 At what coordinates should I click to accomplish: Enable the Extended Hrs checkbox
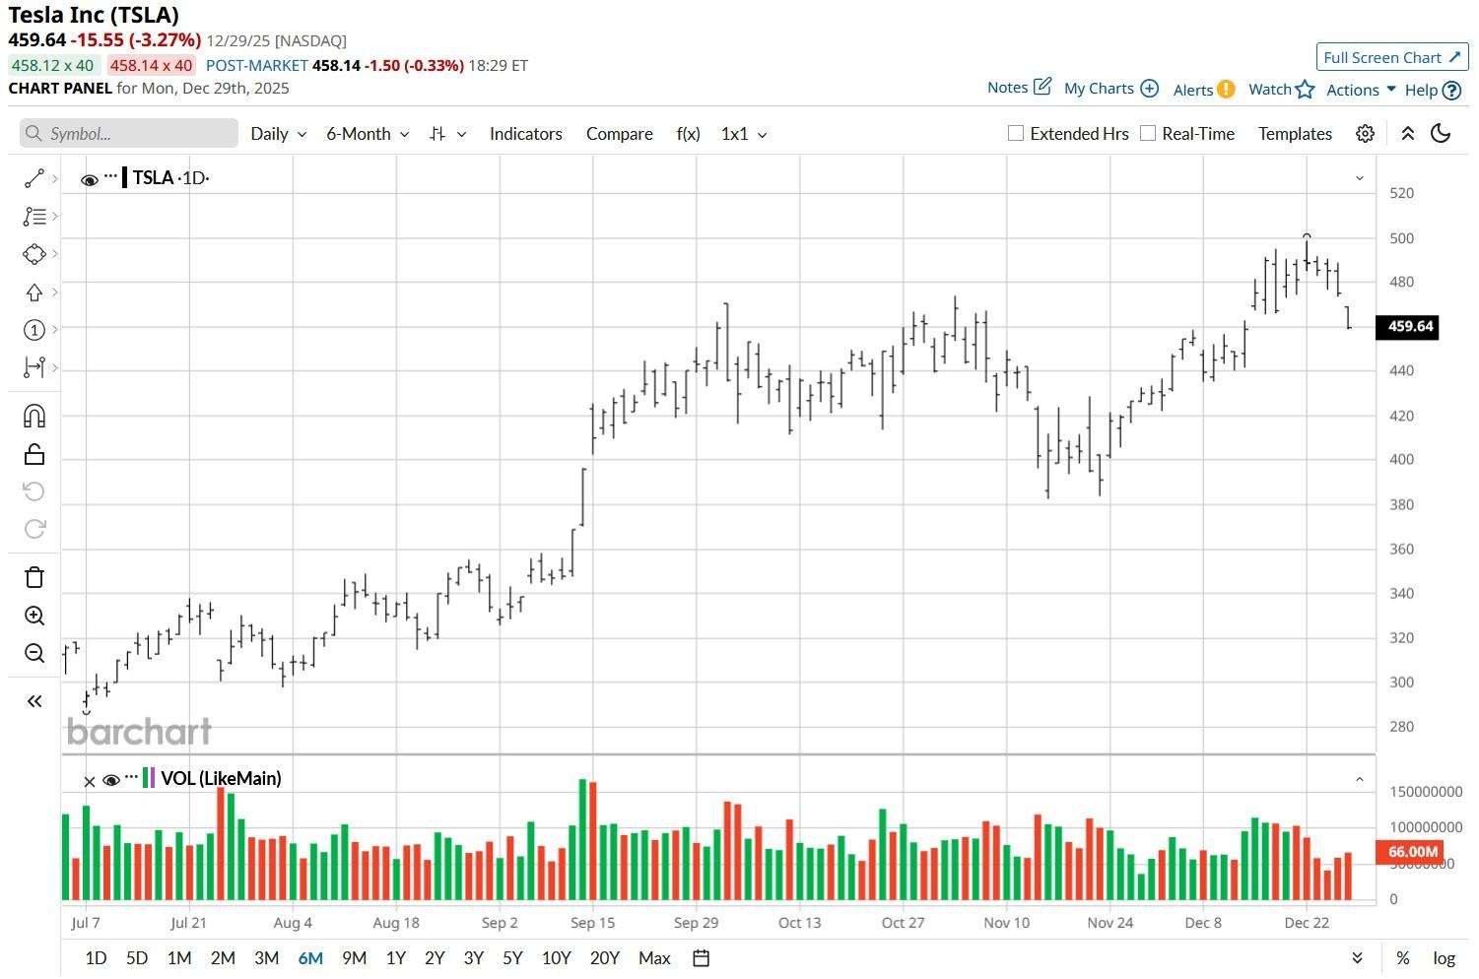coord(1016,133)
